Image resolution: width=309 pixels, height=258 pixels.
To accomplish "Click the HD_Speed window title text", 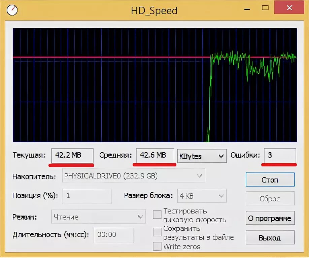I will coord(154,11).
